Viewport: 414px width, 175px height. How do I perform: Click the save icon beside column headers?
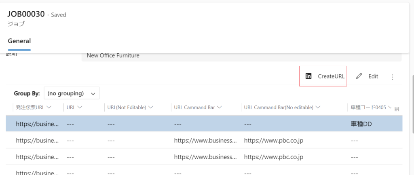pyautogui.click(x=397, y=109)
